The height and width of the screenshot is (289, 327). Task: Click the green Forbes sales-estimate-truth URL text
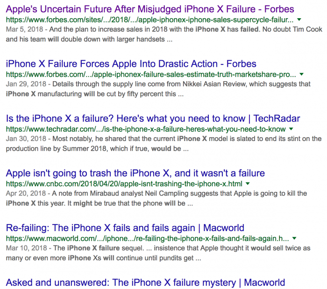150,75
